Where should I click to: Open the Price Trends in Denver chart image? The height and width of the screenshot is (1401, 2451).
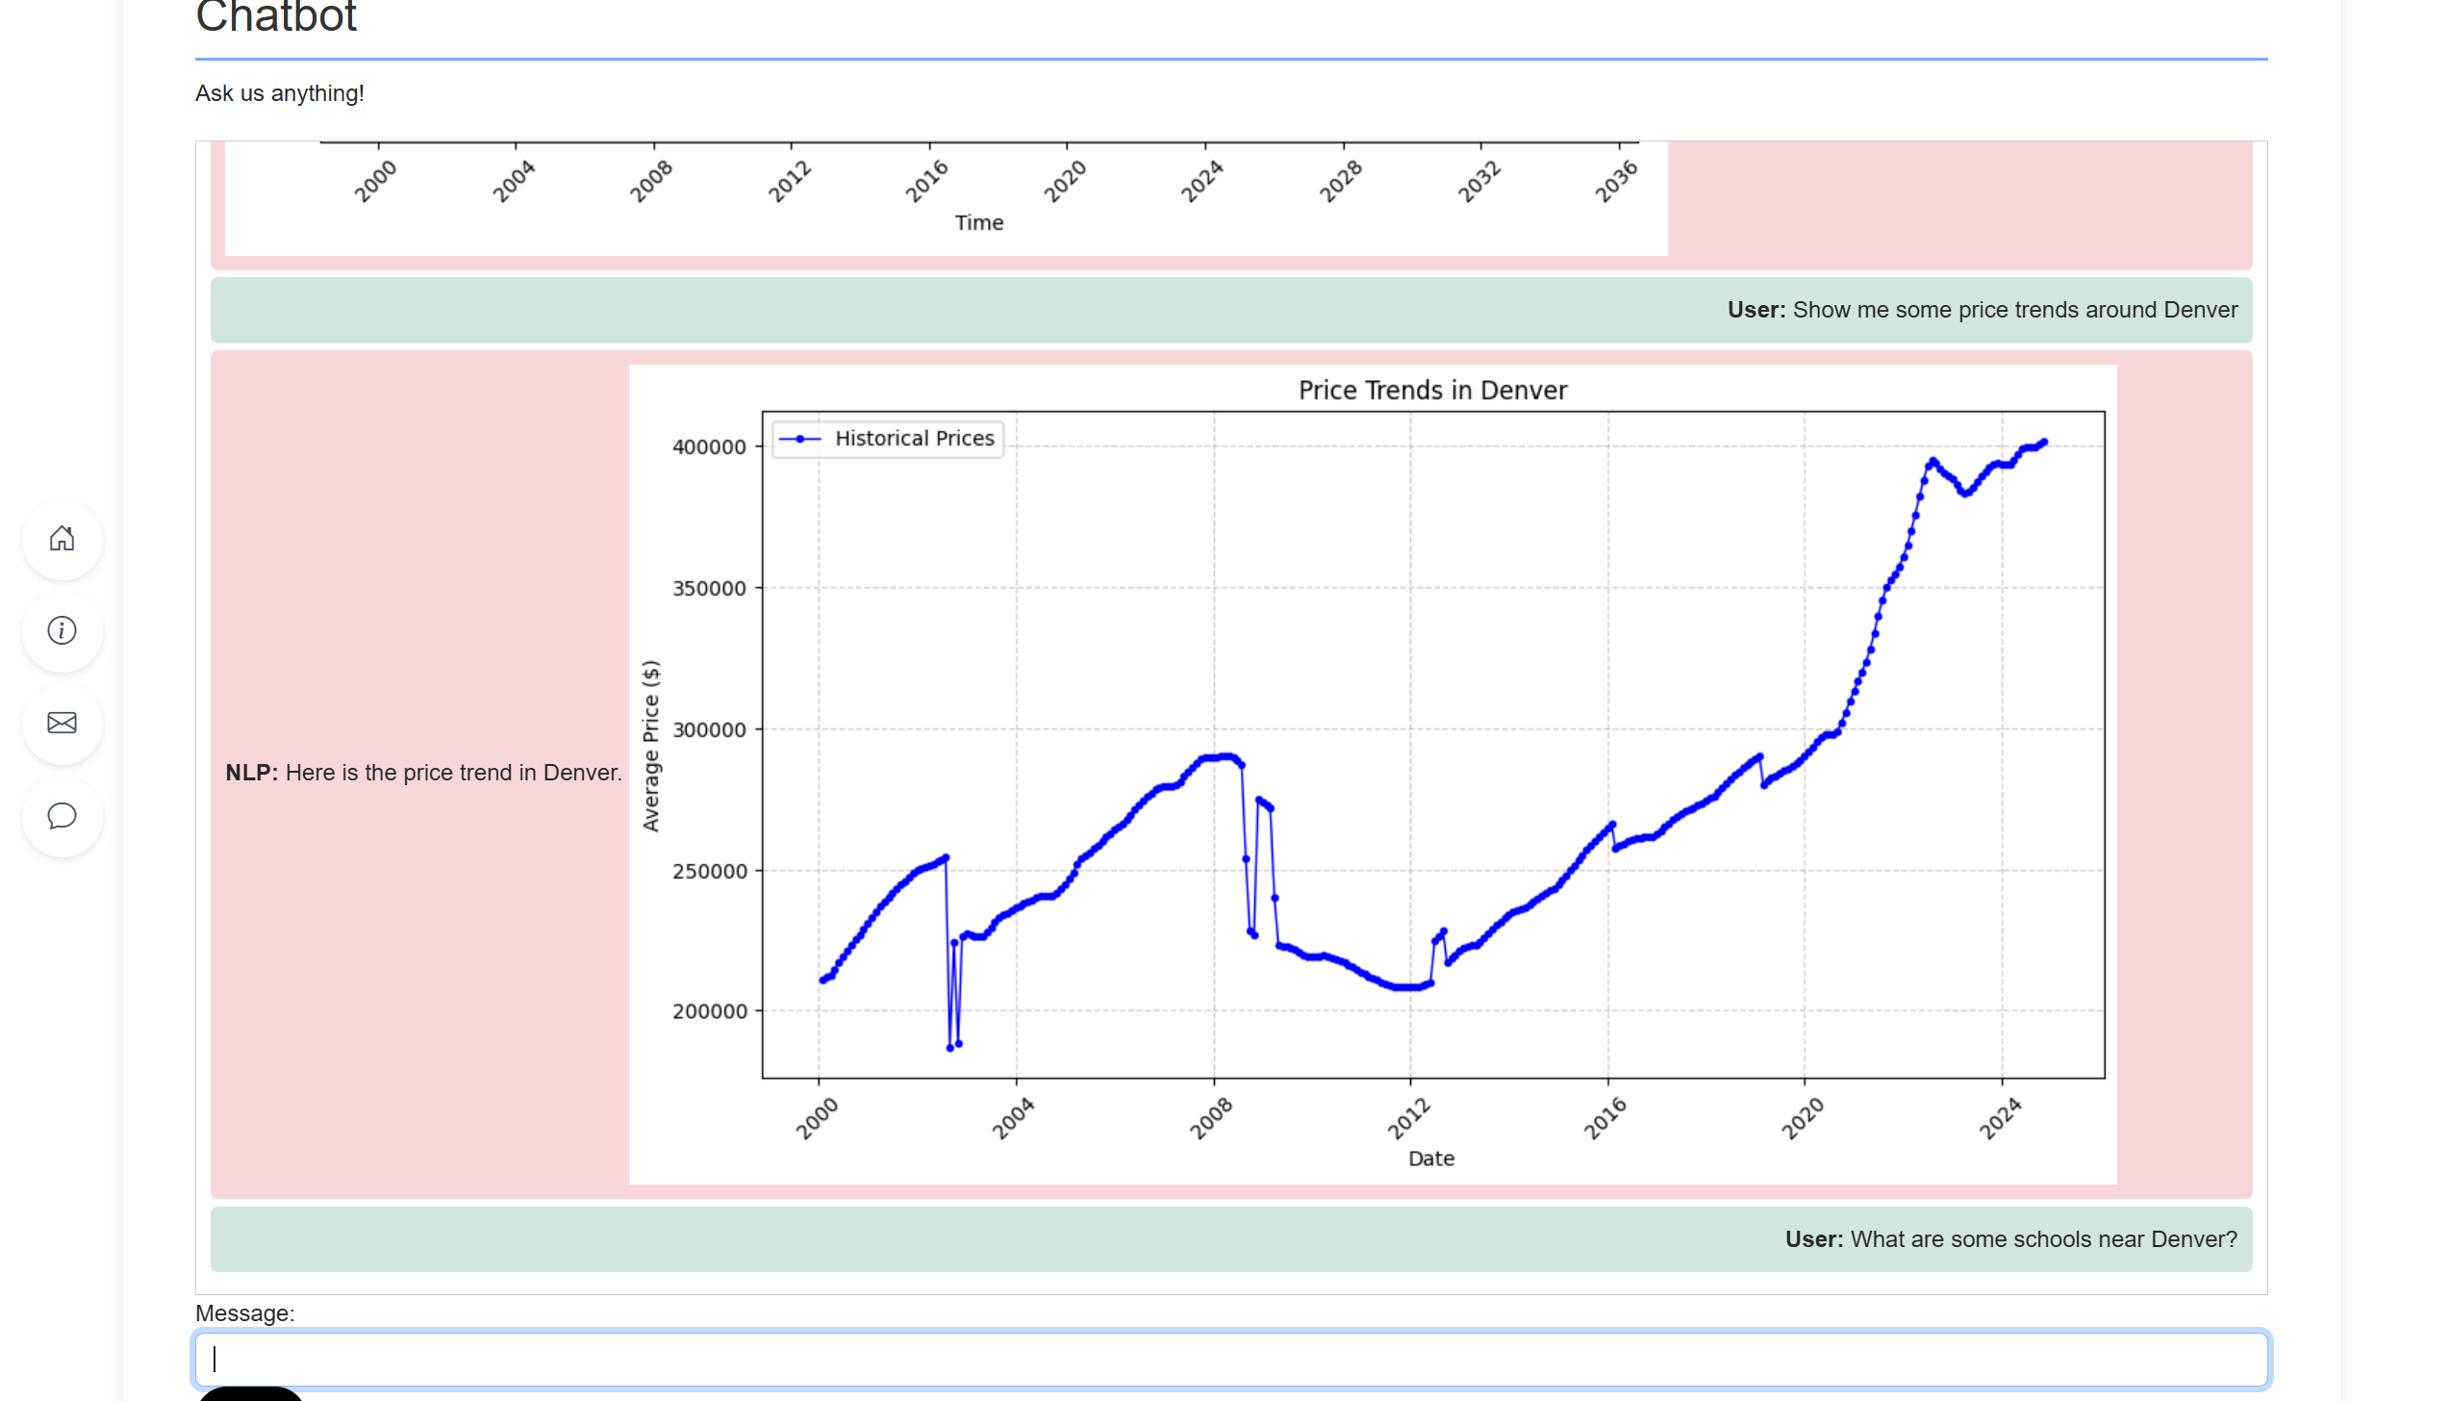pyautogui.click(x=1373, y=775)
